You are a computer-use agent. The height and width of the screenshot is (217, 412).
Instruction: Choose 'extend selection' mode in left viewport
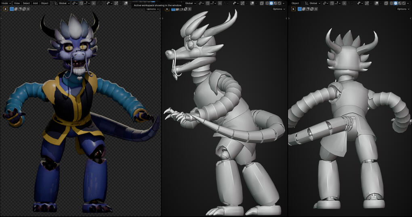[15, 9]
